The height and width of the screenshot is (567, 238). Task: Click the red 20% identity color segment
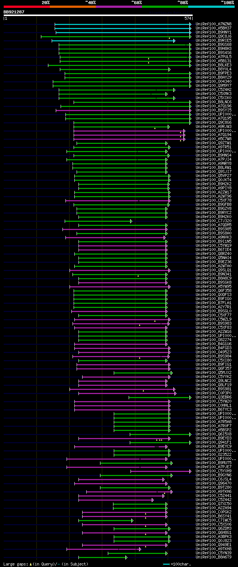click(x=26, y=6)
